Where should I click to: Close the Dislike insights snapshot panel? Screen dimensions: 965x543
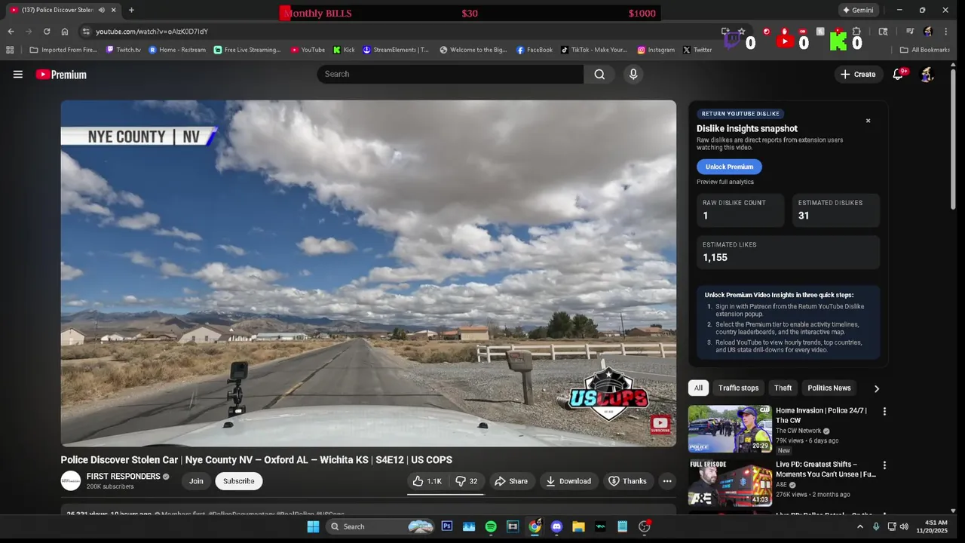pyautogui.click(x=868, y=121)
